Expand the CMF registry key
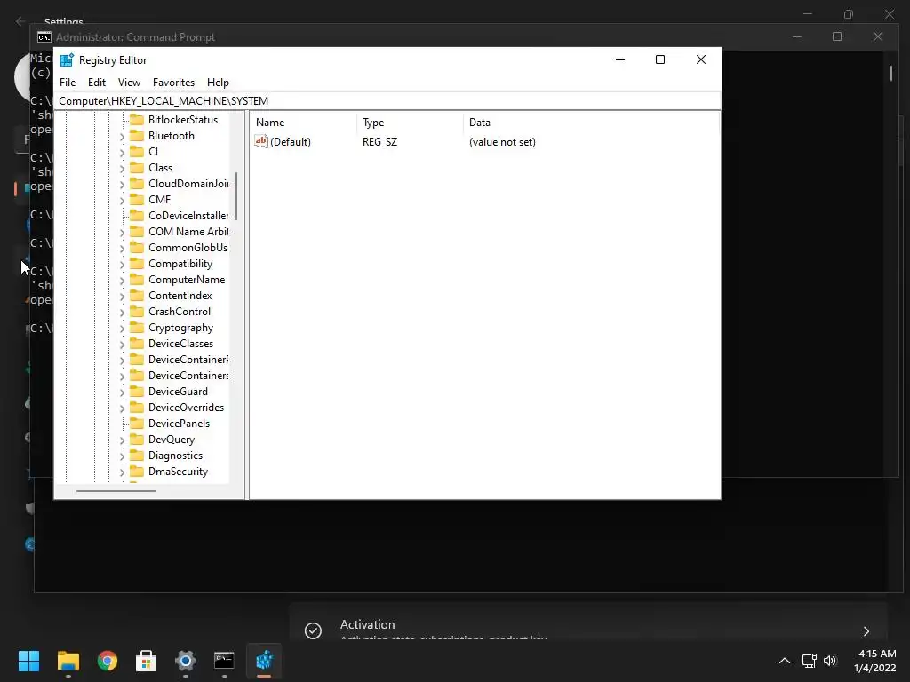 [x=122, y=200]
